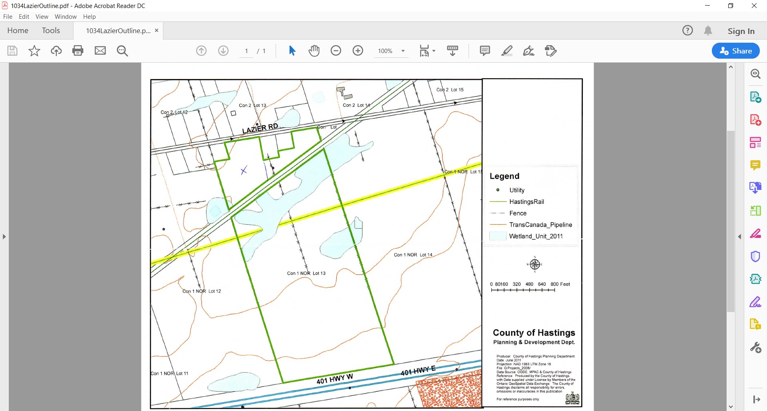Click the Sign In link

coord(741,31)
